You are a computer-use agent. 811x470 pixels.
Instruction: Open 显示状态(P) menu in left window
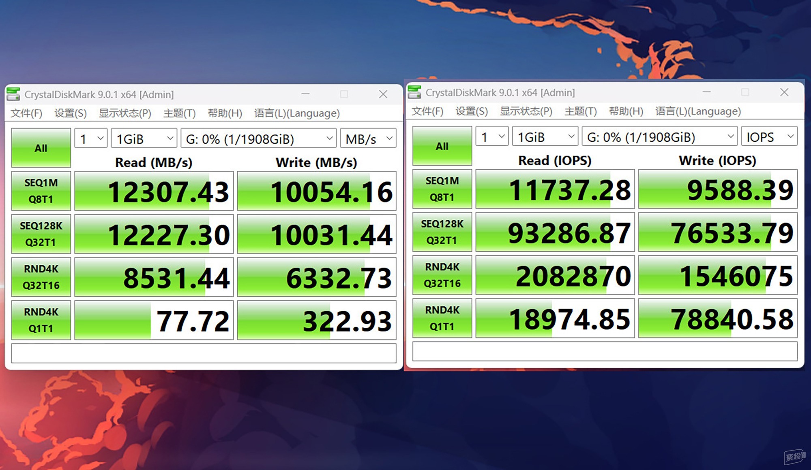(125, 113)
